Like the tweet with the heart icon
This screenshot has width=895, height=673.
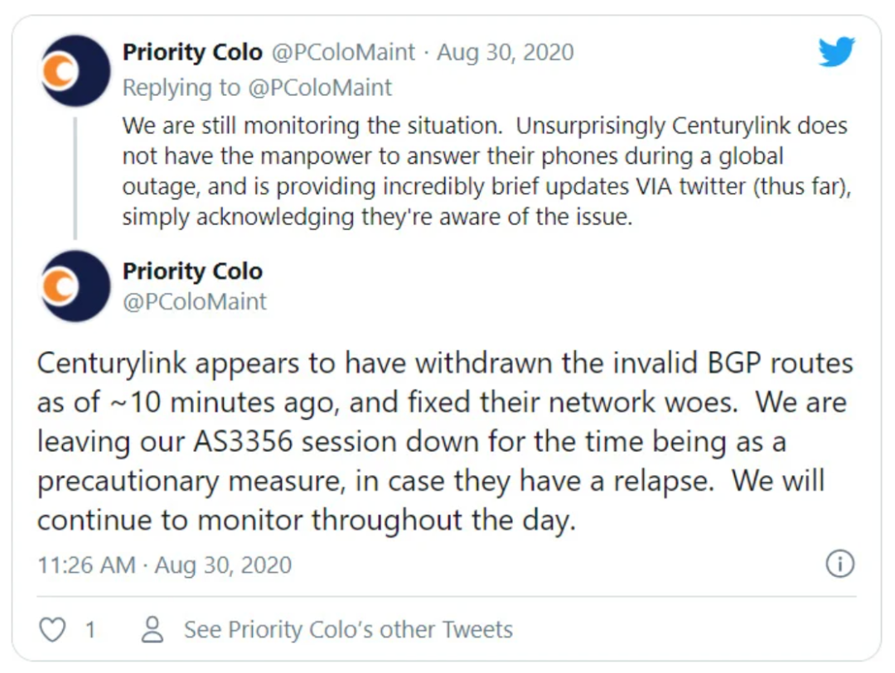click(52, 630)
